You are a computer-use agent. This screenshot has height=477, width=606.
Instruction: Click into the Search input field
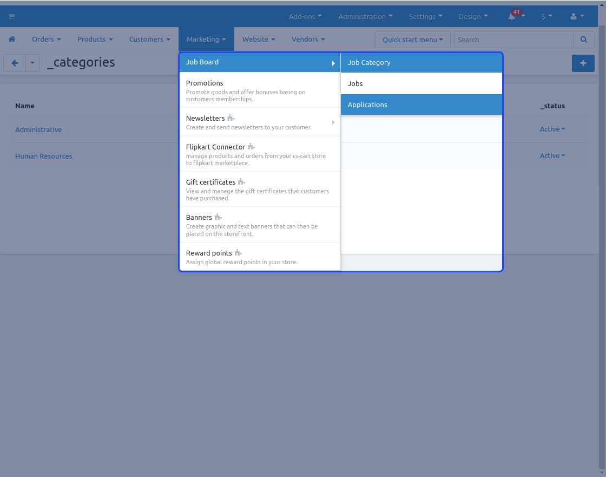(x=513, y=40)
